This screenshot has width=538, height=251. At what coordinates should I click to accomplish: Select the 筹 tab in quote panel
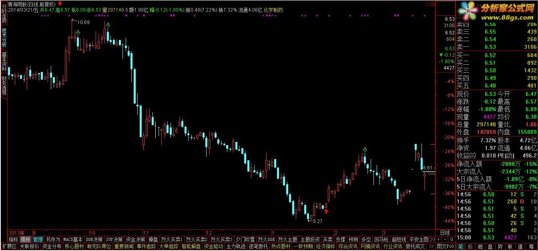tap(531, 247)
